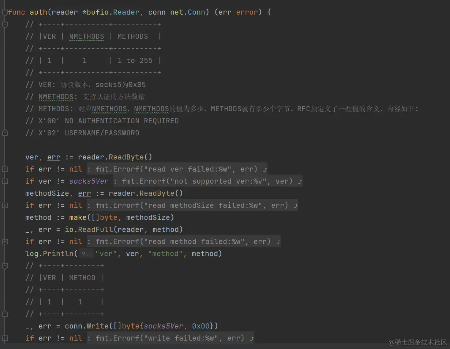Click "net.Conn" type in the signature
The width and height of the screenshot is (450, 349).
[188, 12]
